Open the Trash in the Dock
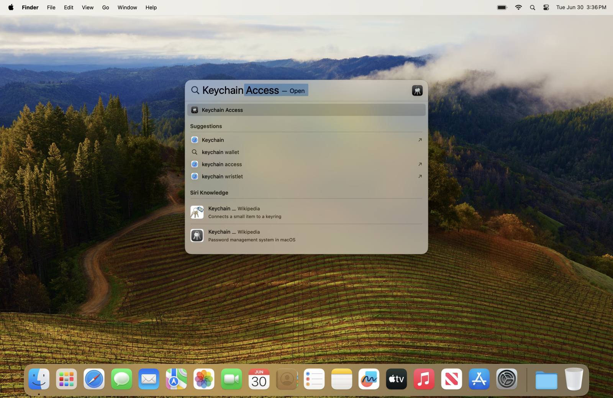 point(574,379)
